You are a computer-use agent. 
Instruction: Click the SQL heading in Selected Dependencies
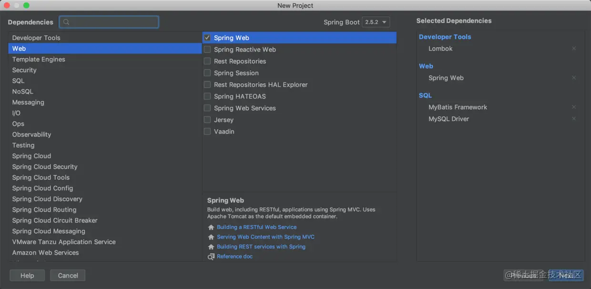click(425, 95)
